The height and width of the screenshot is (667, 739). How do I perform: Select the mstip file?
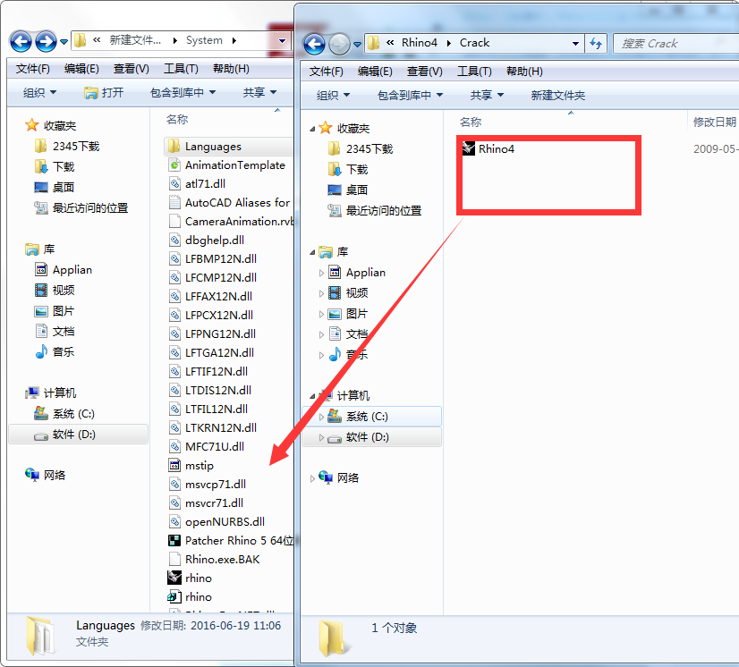(191, 466)
